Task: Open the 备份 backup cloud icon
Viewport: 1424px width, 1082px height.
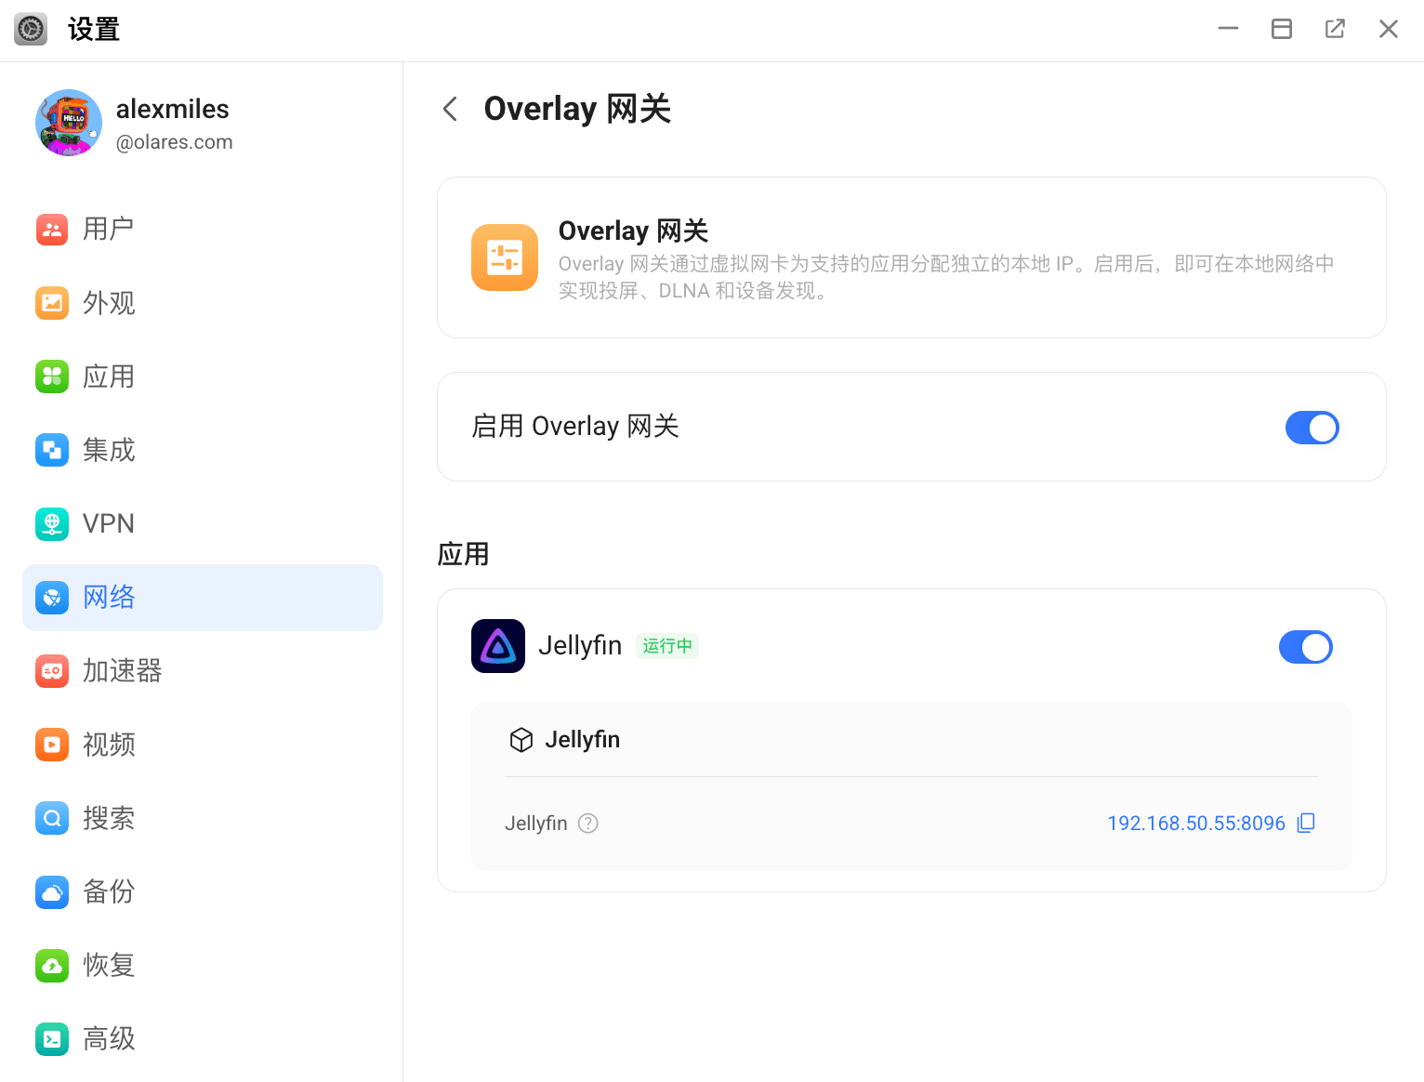Action: coord(52,892)
